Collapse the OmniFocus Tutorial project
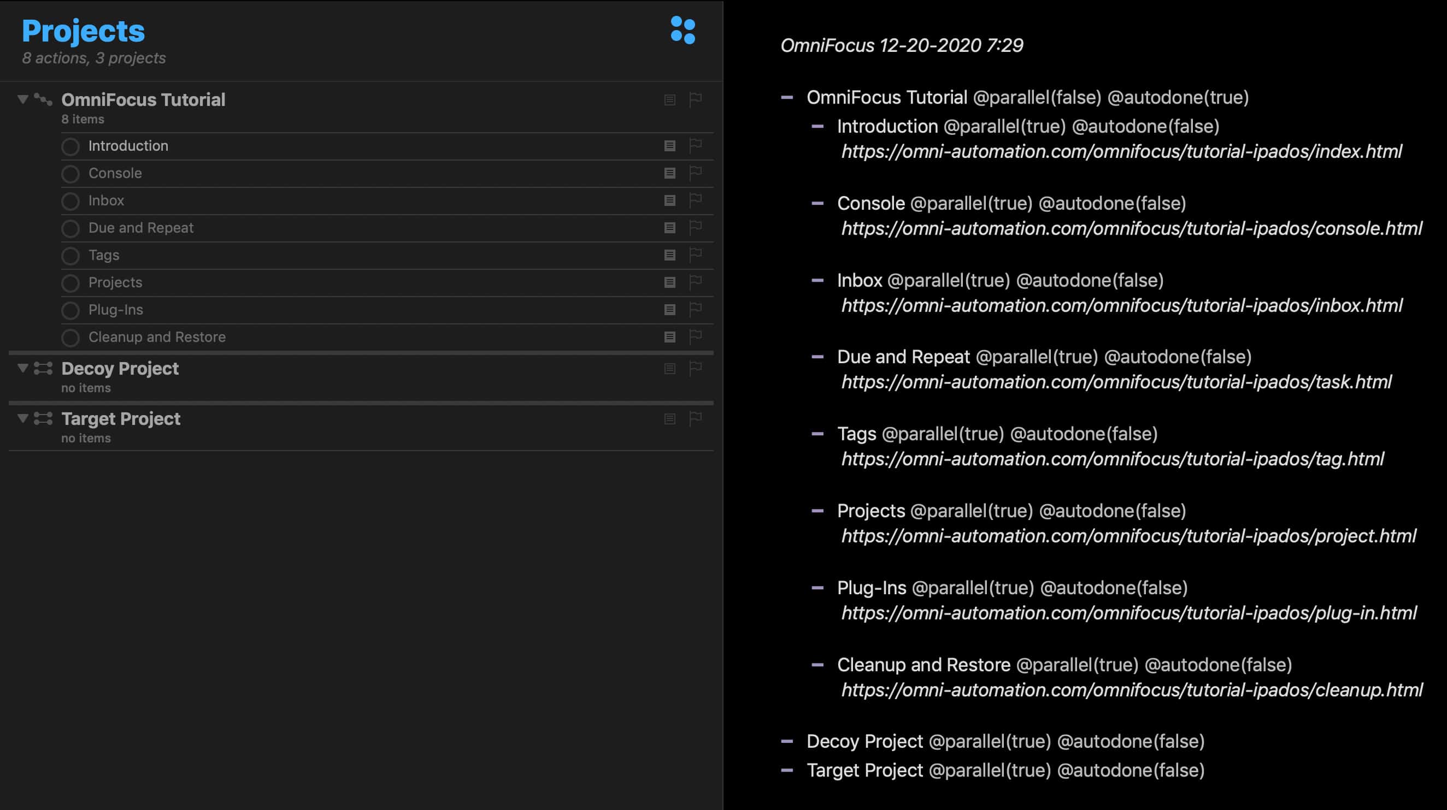Image resolution: width=1447 pixels, height=810 pixels. click(x=22, y=99)
